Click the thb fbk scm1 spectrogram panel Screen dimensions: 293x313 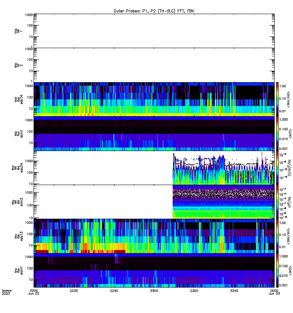[x=154, y=133]
